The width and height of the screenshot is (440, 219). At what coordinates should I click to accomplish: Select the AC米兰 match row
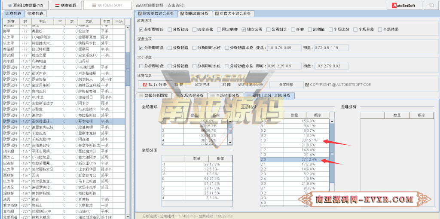tap(64, 97)
